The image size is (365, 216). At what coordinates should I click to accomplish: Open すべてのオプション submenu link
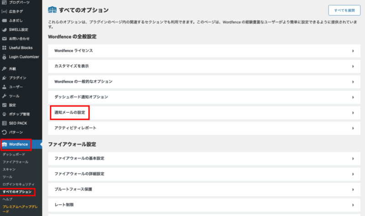point(17,192)
